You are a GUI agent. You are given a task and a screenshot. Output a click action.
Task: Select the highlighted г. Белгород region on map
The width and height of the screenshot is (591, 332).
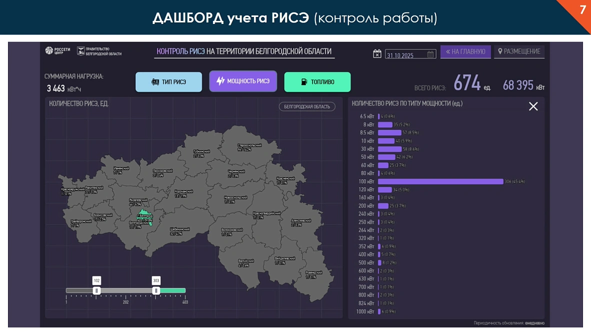pos(143,216)
